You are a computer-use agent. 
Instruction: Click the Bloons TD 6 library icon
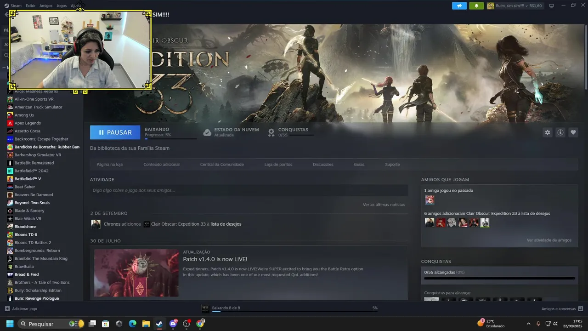[10, 234]
